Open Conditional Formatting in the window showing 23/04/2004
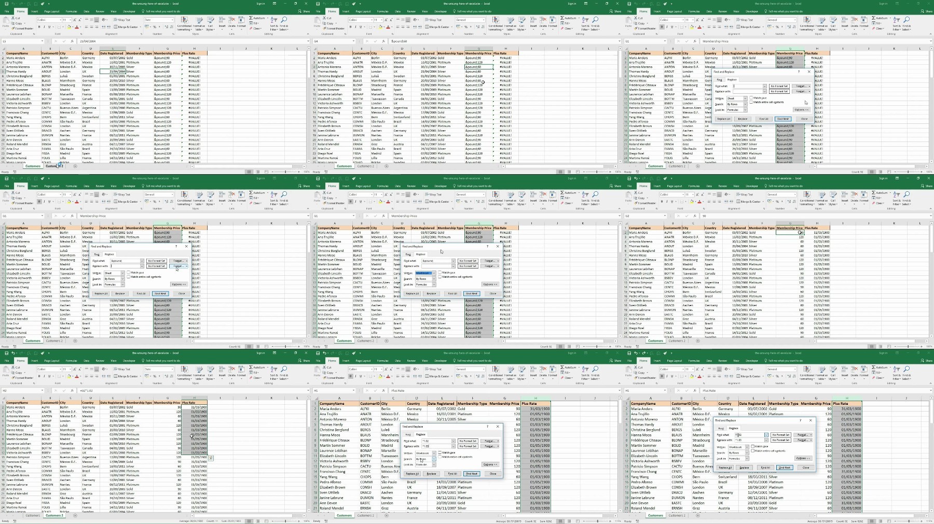Image resolution: width=934 pixels, height=524 pixels. (184, 24)
